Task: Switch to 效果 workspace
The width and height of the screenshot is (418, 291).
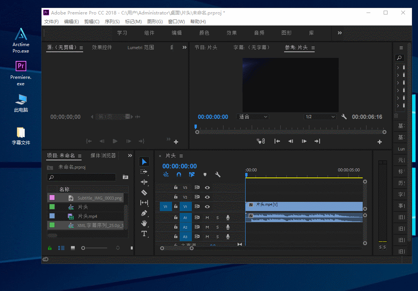Action: [232, 33]
